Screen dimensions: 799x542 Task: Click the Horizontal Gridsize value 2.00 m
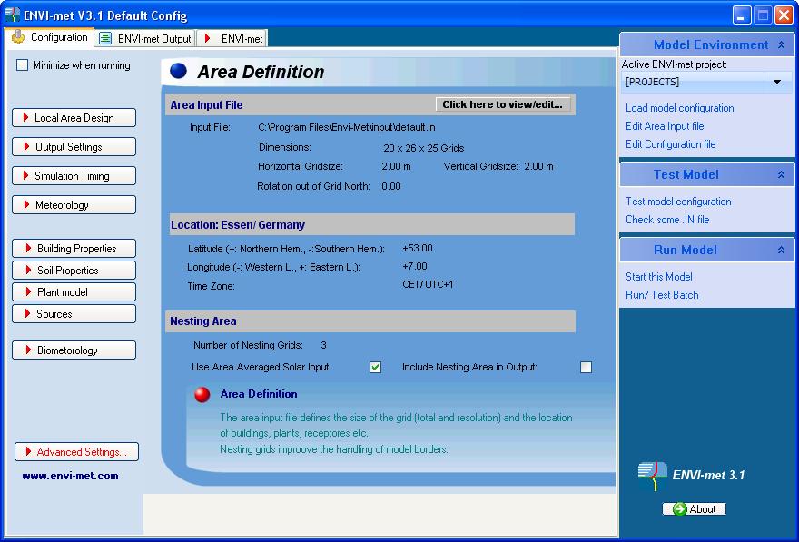tap(396, 166)
